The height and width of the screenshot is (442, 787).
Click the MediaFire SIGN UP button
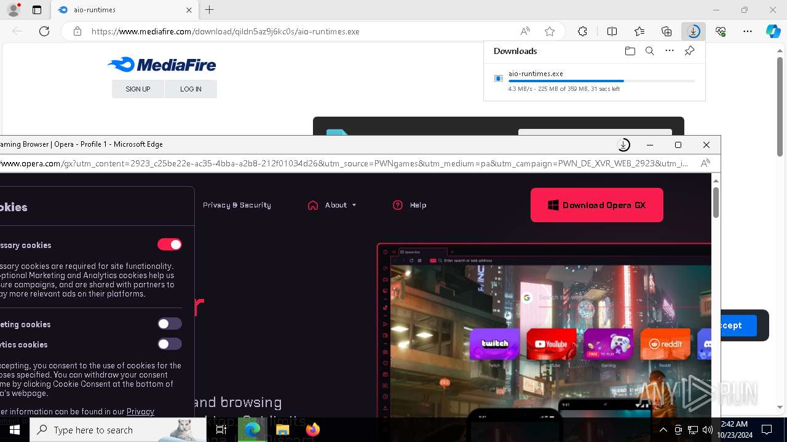pos(138,89)
